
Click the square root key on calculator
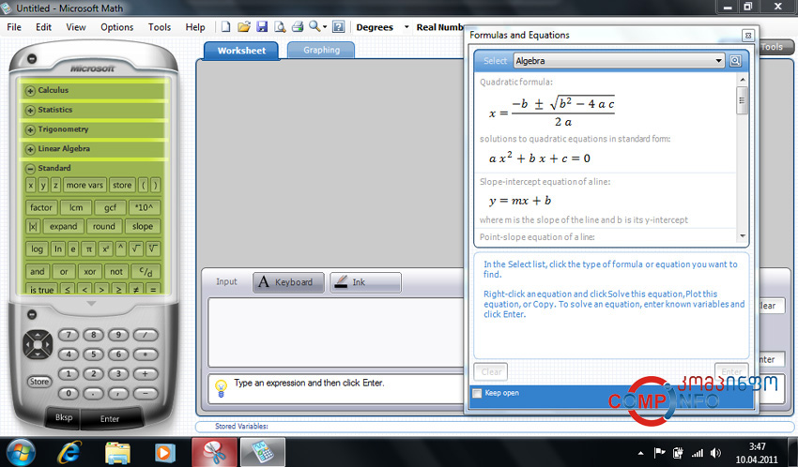pos(136,249)
